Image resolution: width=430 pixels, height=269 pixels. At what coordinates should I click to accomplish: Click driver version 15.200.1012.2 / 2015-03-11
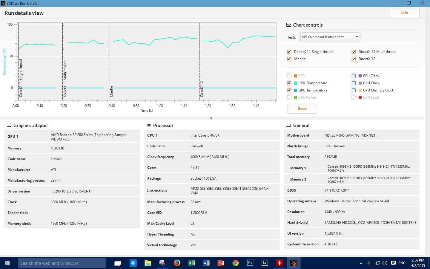pos(71,191)
